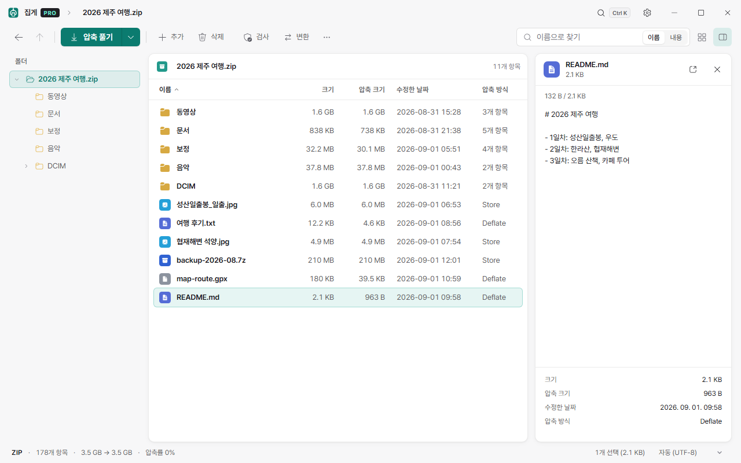Click the 178개 항목 status bar entry
Screen dimensions: 741x463
[52, 453]
